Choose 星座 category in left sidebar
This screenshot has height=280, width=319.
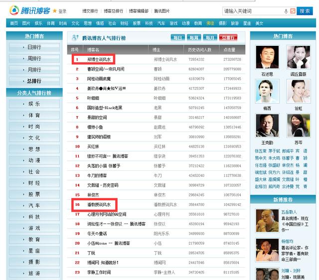pos(34,251)
